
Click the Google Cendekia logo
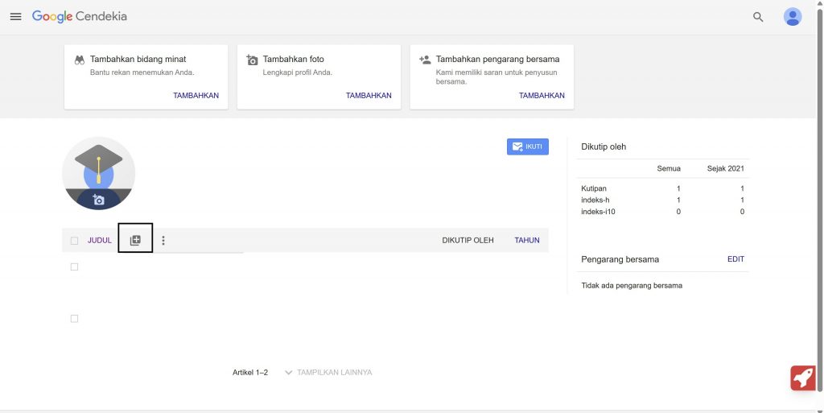tap(80, 16)
